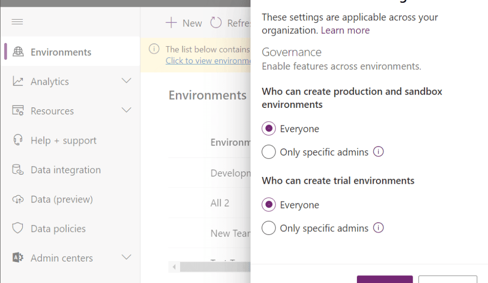Open Data integration via its sidebar icon
Image resolution: width=488 pixels, height=283 pixels.
(x=18, y=169)
